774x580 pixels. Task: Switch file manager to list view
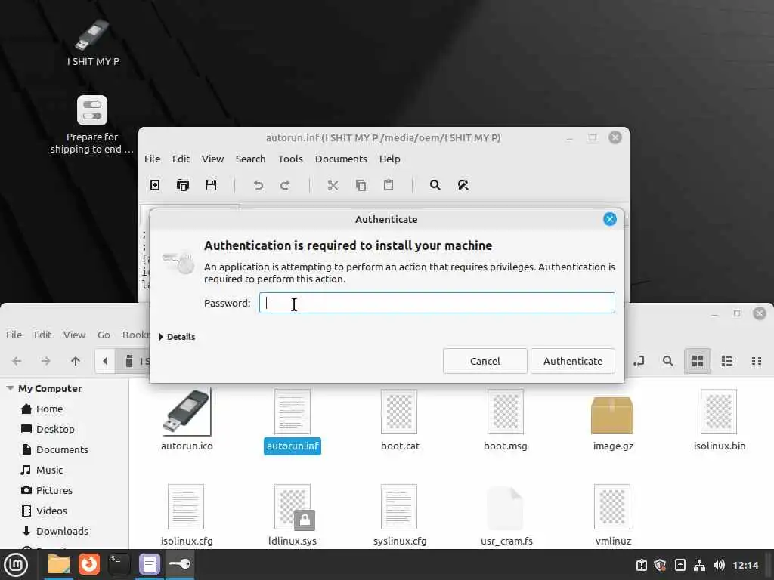pos(727,361)
